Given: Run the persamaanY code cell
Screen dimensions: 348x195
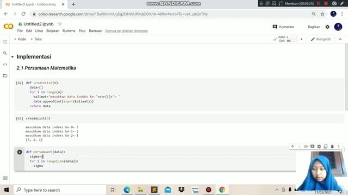Looking at the screenshot, I should pos(20,152).
